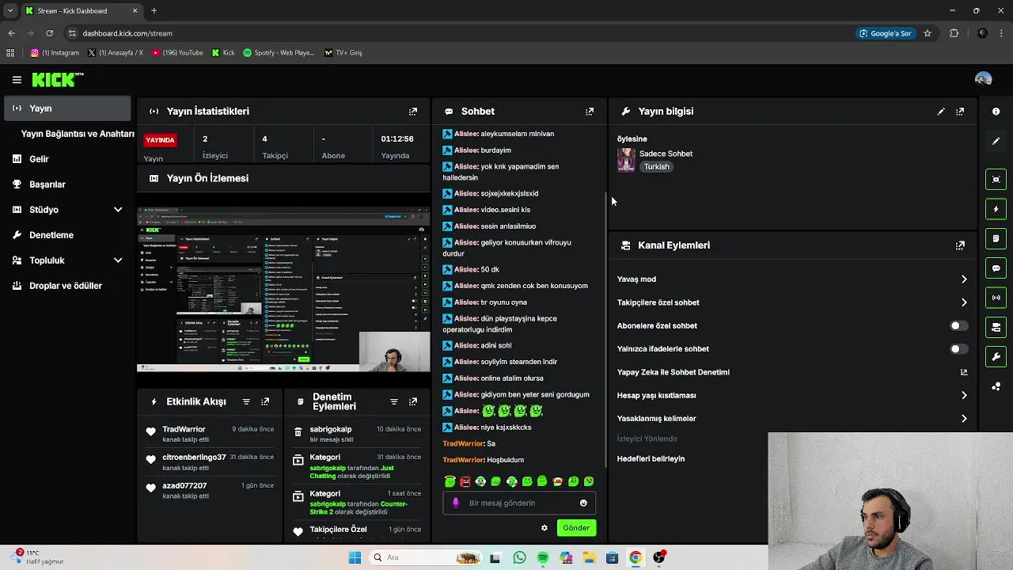Viewport: 1013px width, 570px height.
Task: Select Yayın in the left sidebar
Action: tap(67, 108)
